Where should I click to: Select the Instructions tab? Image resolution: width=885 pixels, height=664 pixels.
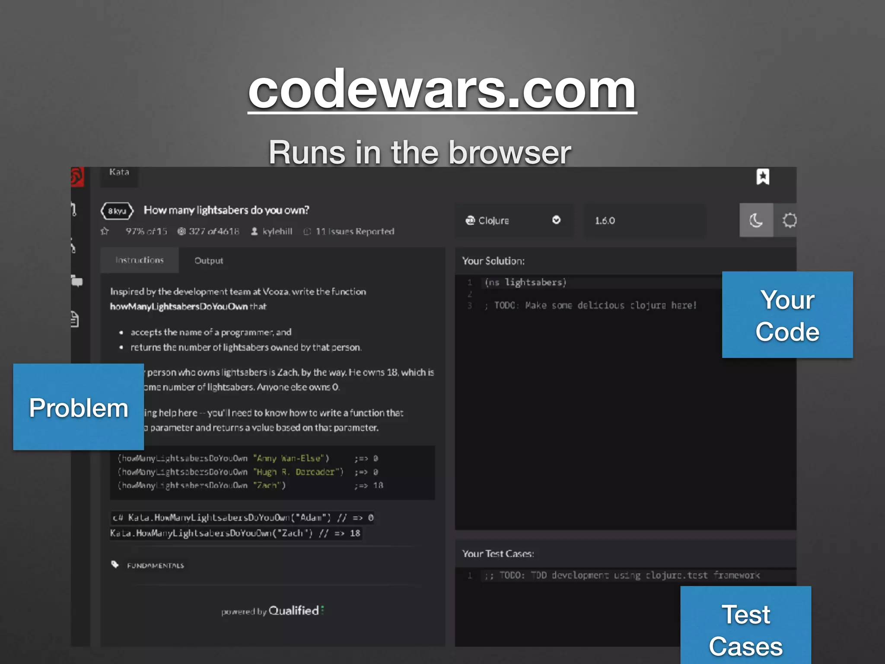tap(140, 260)
